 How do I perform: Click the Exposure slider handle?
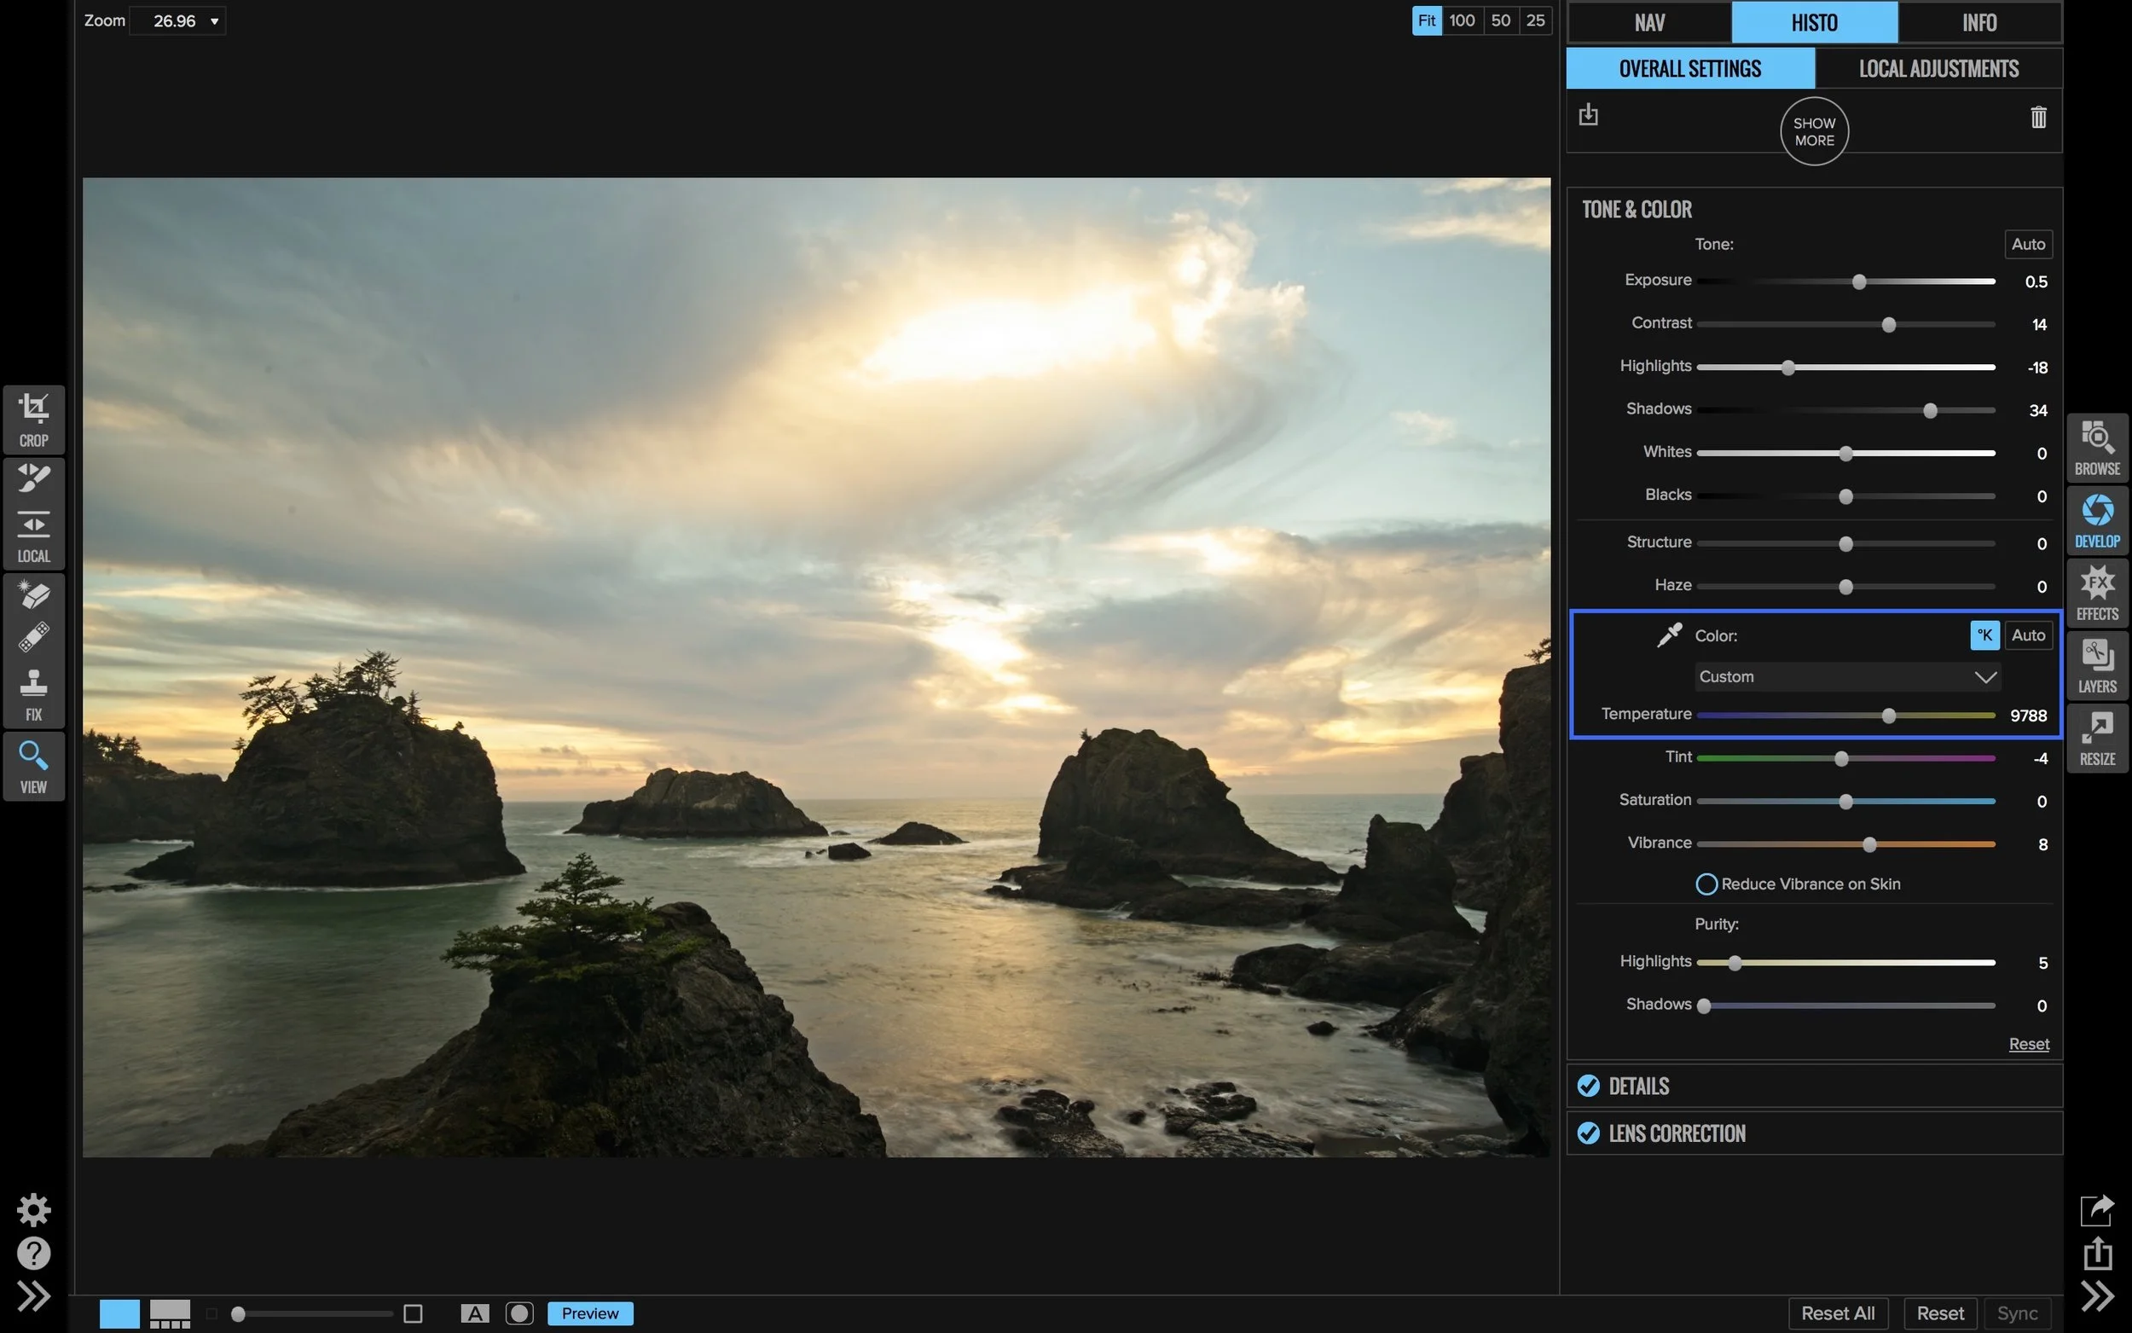coord(1859,282)
